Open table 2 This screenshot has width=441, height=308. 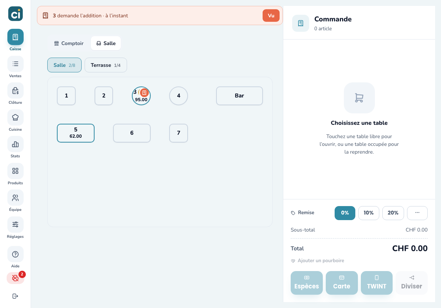104,96
